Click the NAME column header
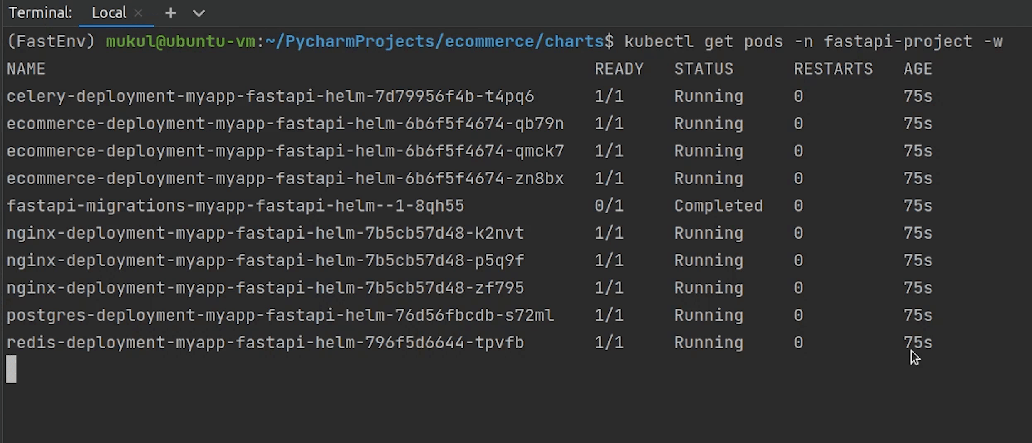 [26, 69]
